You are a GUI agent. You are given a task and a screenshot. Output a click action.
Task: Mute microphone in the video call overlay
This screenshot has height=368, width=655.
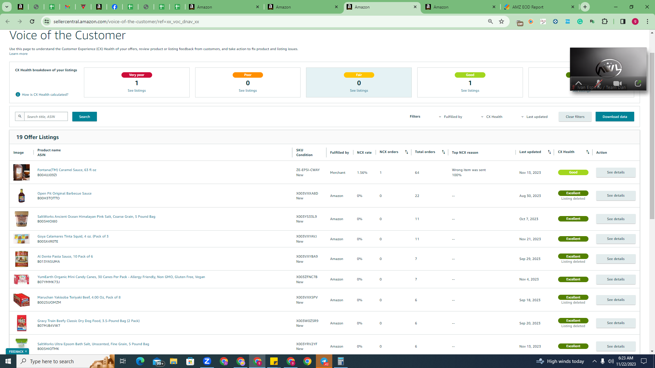598,83
